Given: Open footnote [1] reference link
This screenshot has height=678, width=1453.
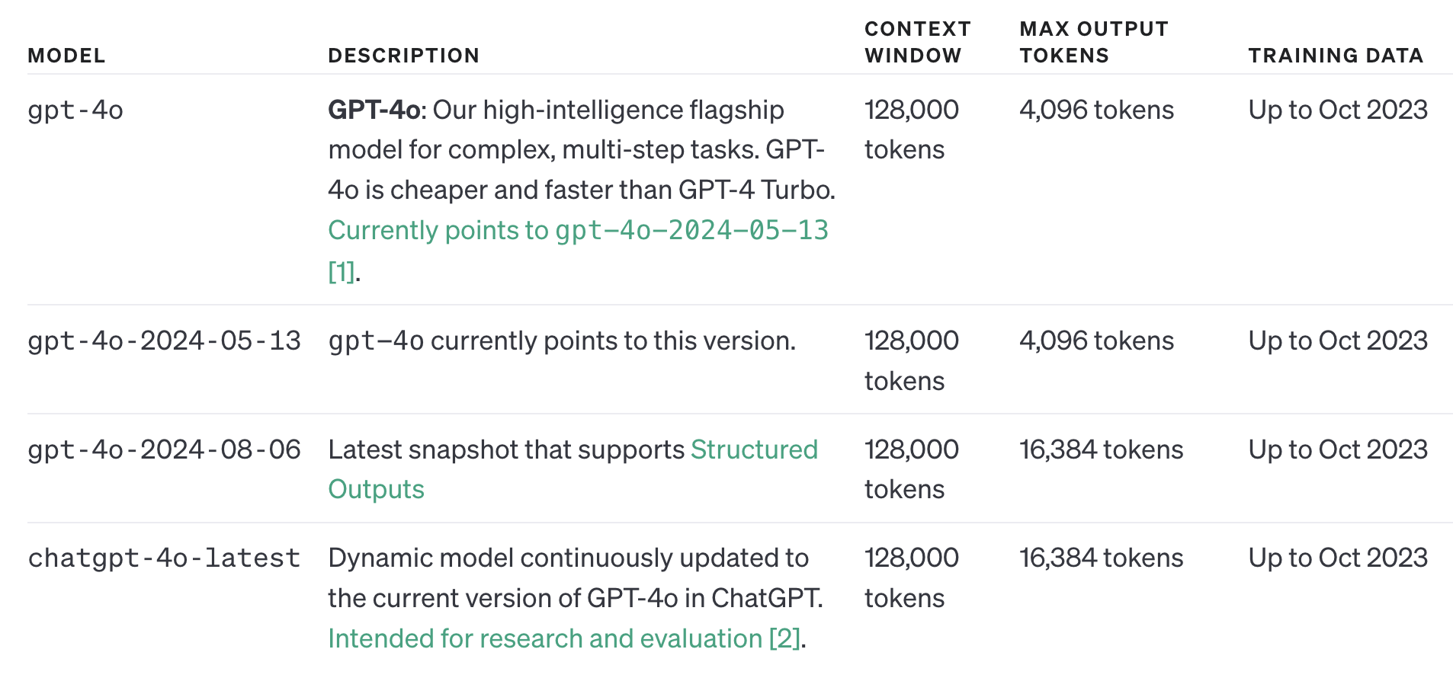Looking at the screenshot, I should [342, 271].
